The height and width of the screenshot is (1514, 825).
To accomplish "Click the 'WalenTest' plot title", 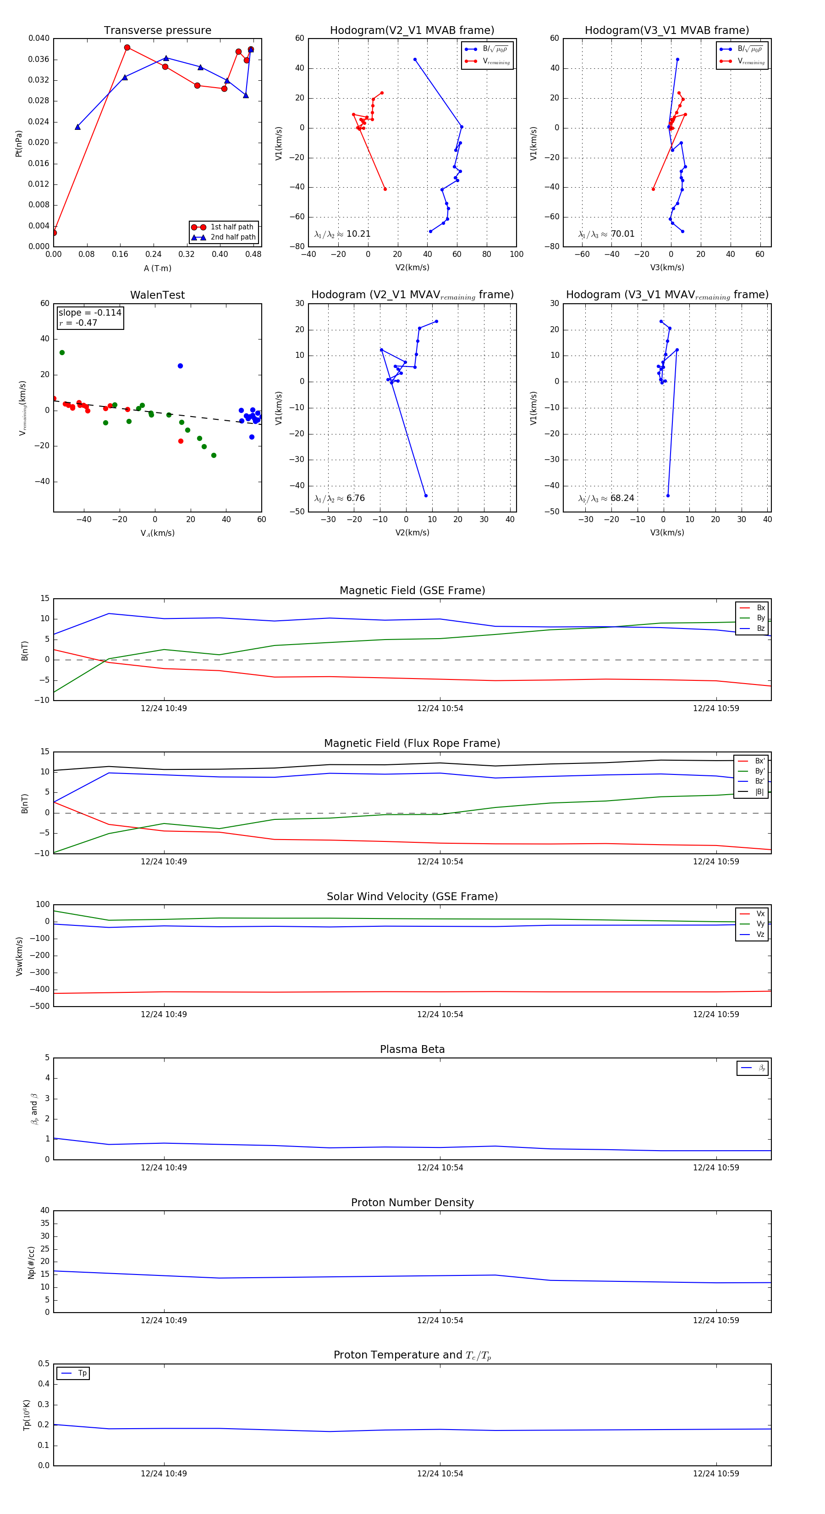I will pos(157,295).
